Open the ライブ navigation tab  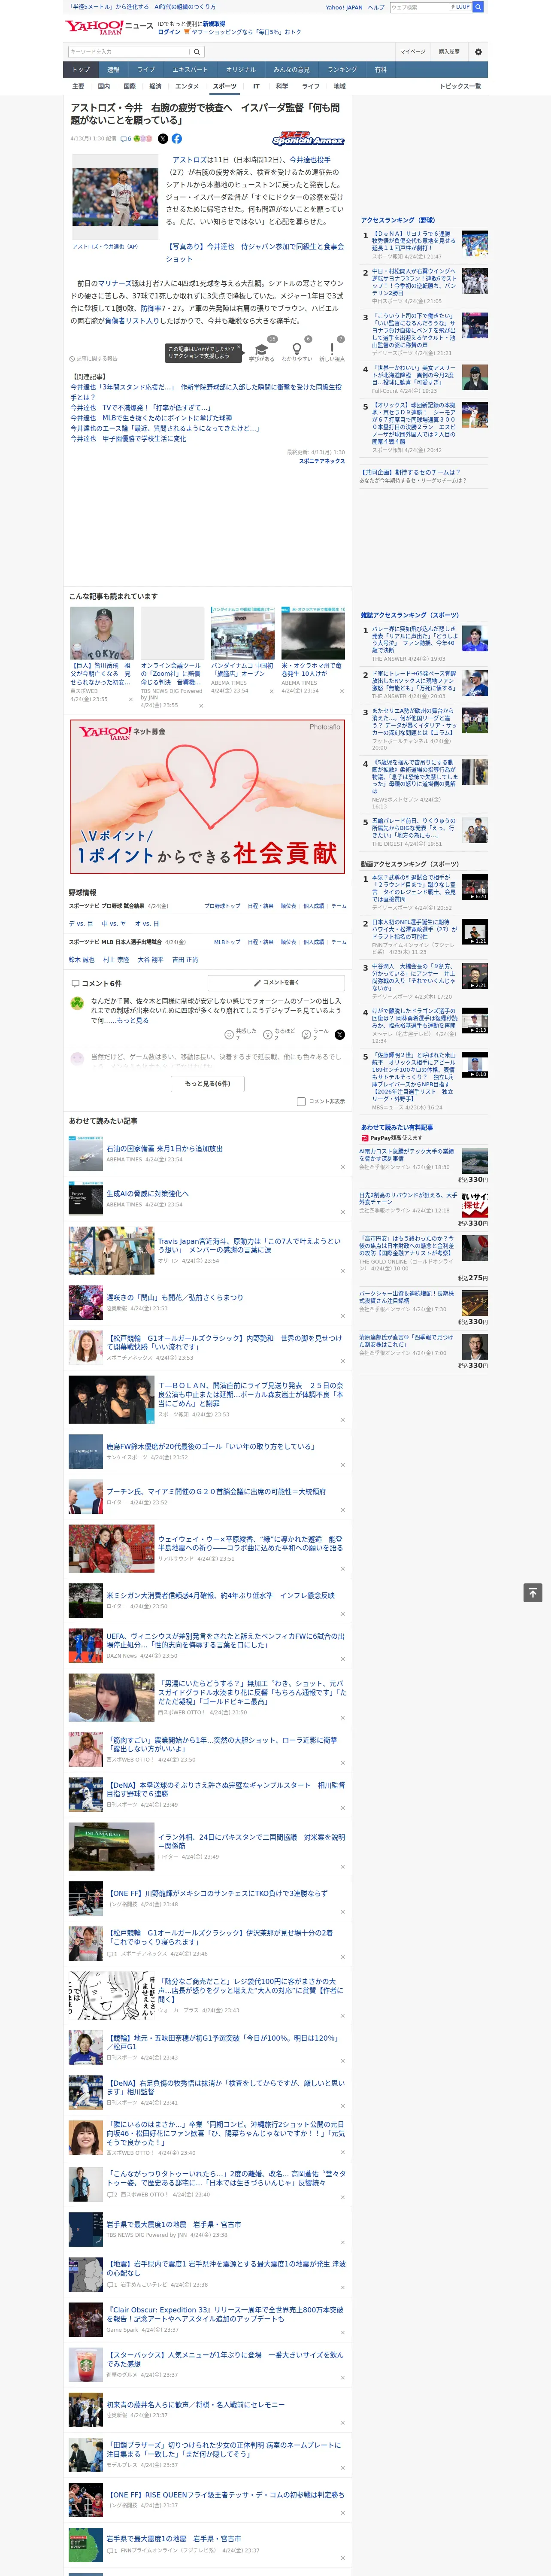(x=146, y=70)
